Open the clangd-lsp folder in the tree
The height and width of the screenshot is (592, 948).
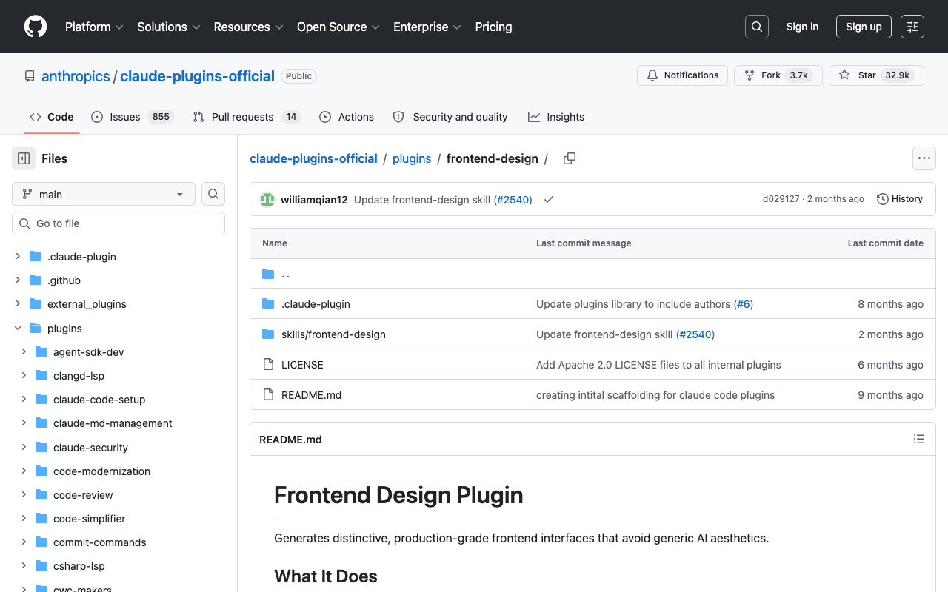pos(79,375)
